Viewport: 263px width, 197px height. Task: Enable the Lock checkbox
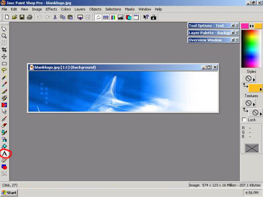pyautogui.click(x=244, y=120)
